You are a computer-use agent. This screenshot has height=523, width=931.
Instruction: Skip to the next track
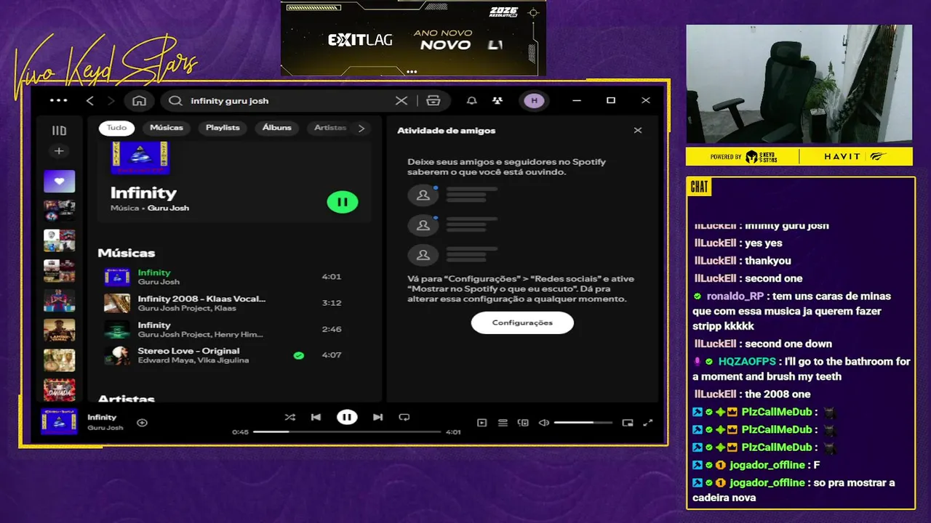[377, 417]
